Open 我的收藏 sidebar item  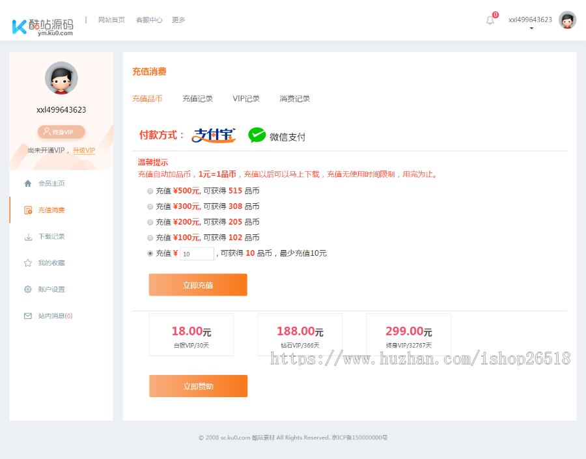click(51, 263)
